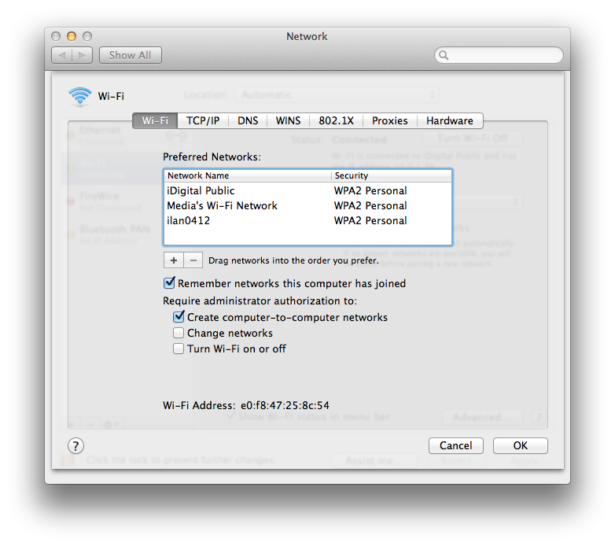Enable Change networks admin requirement
Image resolution: width=615 pixels, height=546 pixels.
coord(179,333)
